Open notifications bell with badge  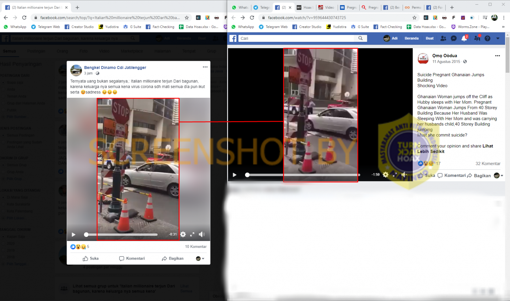click(464, 38)
